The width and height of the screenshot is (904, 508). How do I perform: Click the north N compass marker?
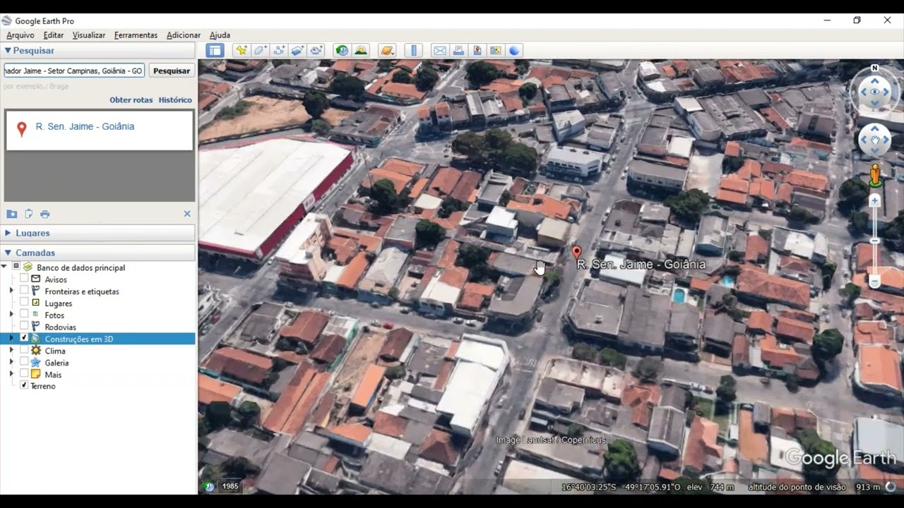(x=874, y=68)
